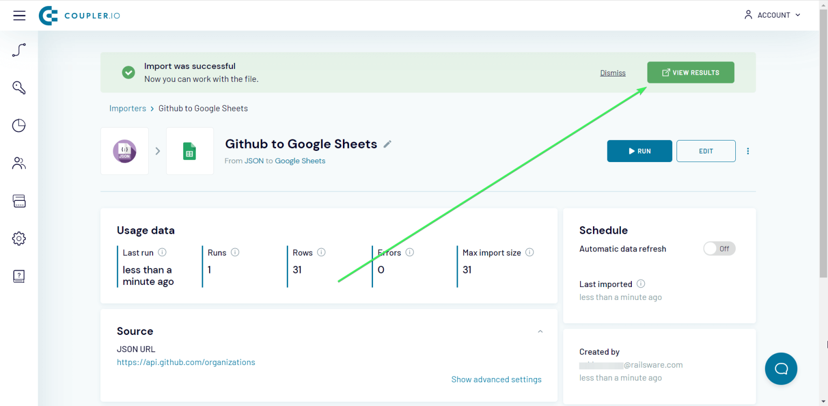This screenshot has width=828, height=406.
Task: Toggle the hamburger menu
Action: pos(19,15)
